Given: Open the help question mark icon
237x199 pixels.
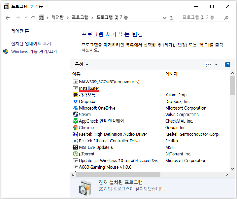Looking at the screenshot, I should point(228,65).
